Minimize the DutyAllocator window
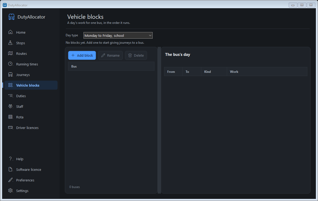318x201 pixels. 293,5
